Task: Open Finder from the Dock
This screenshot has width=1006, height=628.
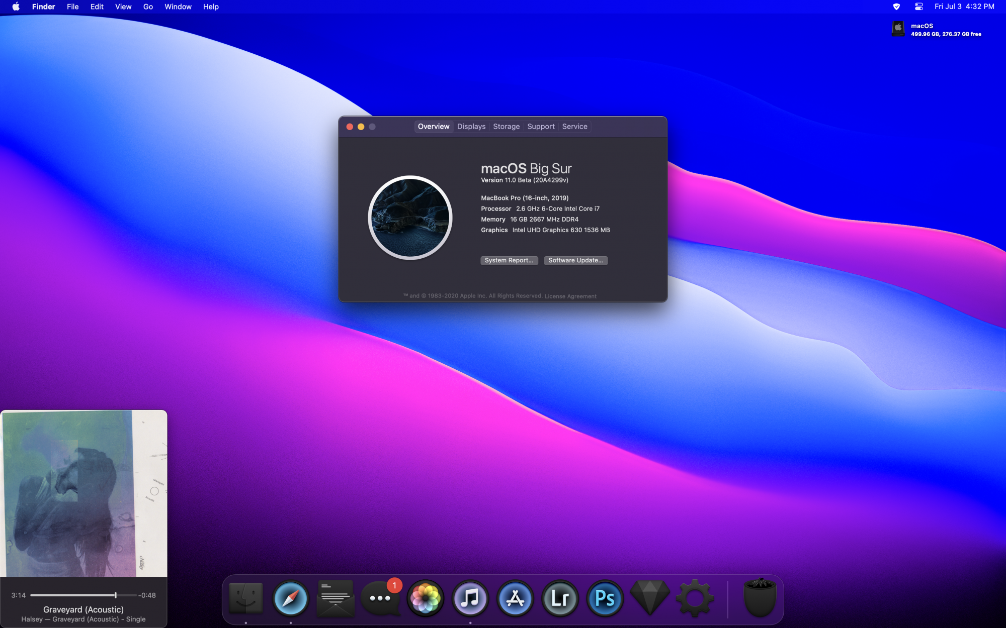Action: click(x=245, y=598)
